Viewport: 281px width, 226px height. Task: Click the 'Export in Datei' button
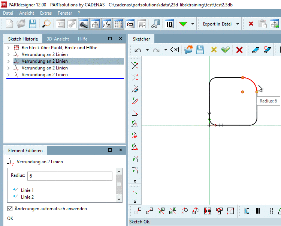click(217, 24)
